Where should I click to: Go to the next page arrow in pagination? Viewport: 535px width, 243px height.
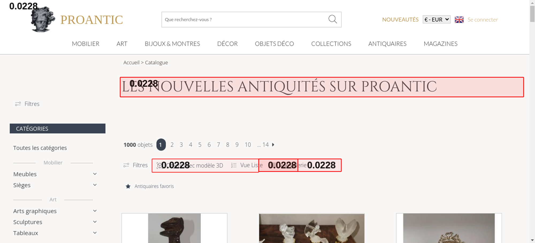click(273, 145)
